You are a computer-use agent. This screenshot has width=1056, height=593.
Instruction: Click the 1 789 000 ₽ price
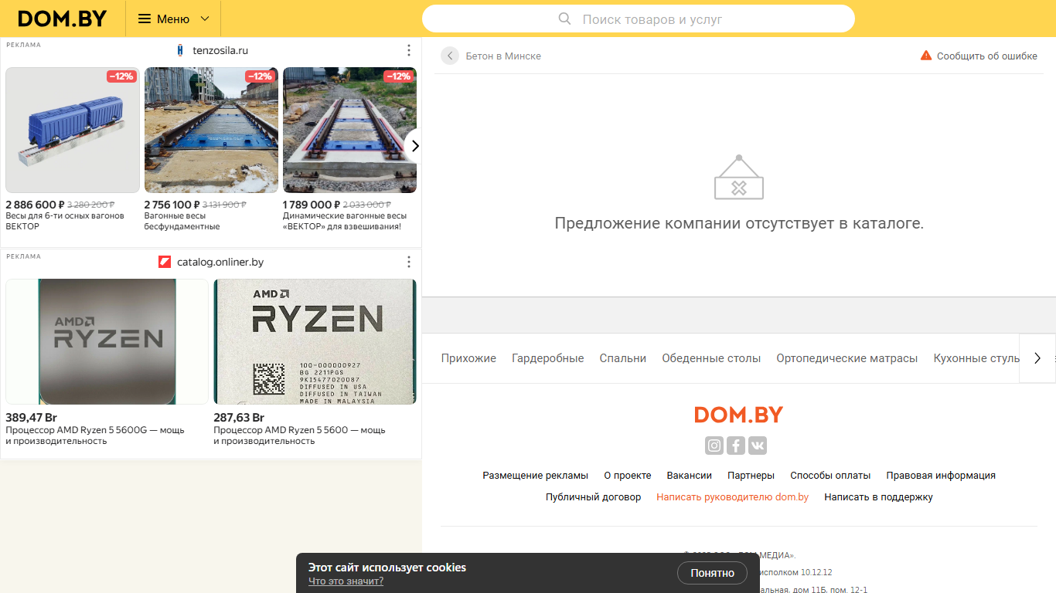(x=311, y=205)
